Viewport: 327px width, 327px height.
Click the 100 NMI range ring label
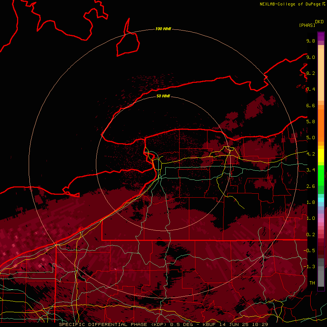tap(163, 29)
